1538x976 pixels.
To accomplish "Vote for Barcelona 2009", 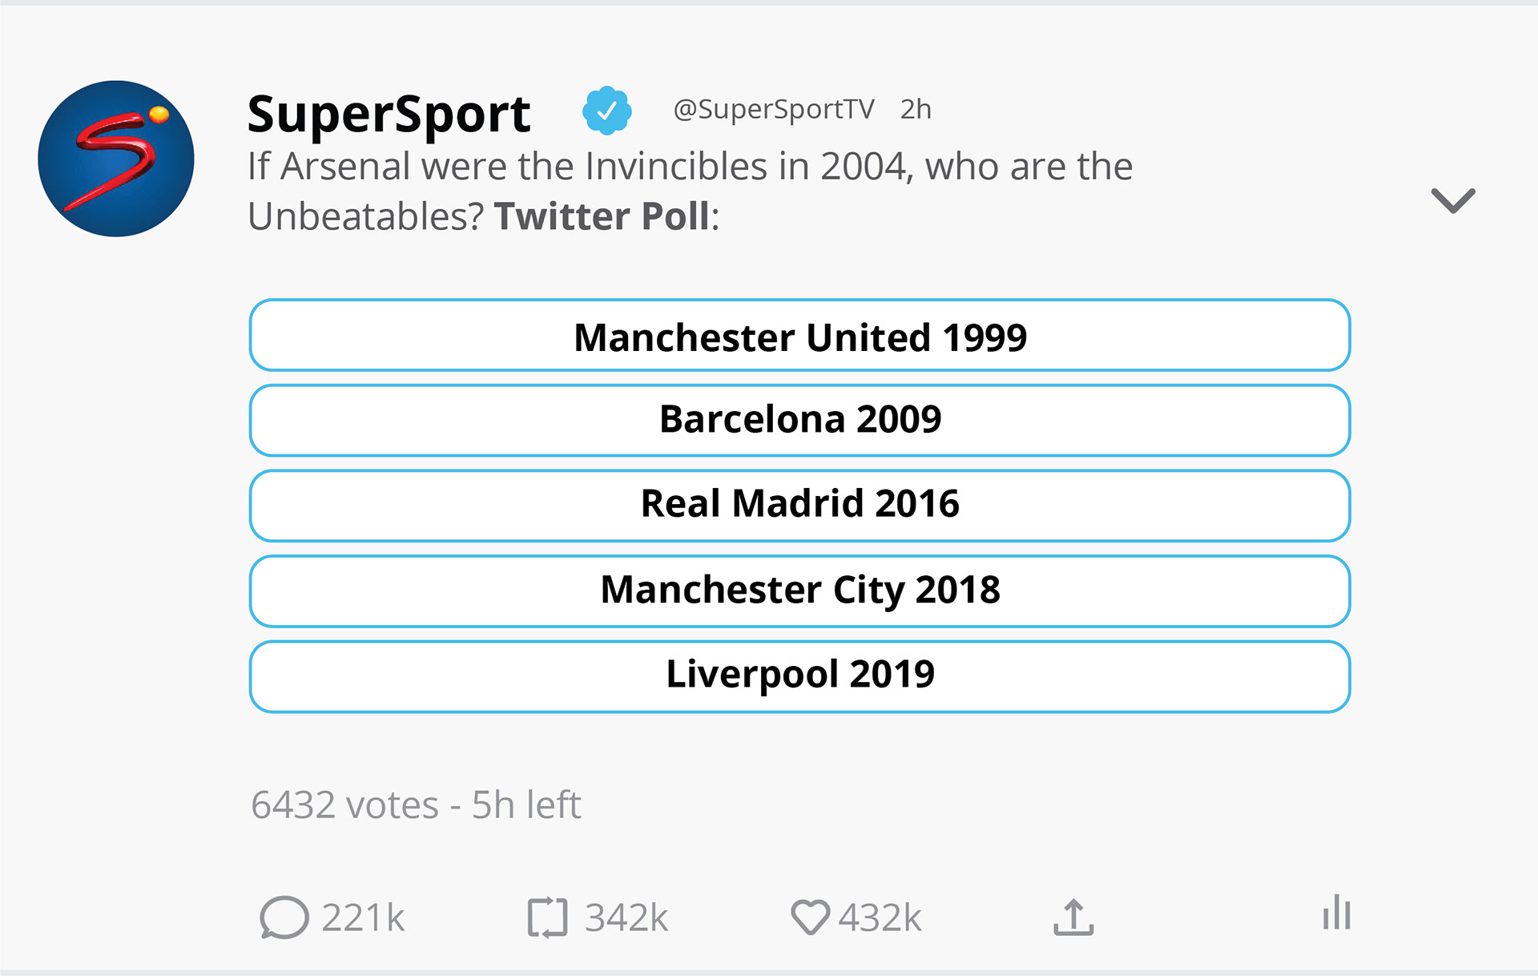I will pos(799,421).
